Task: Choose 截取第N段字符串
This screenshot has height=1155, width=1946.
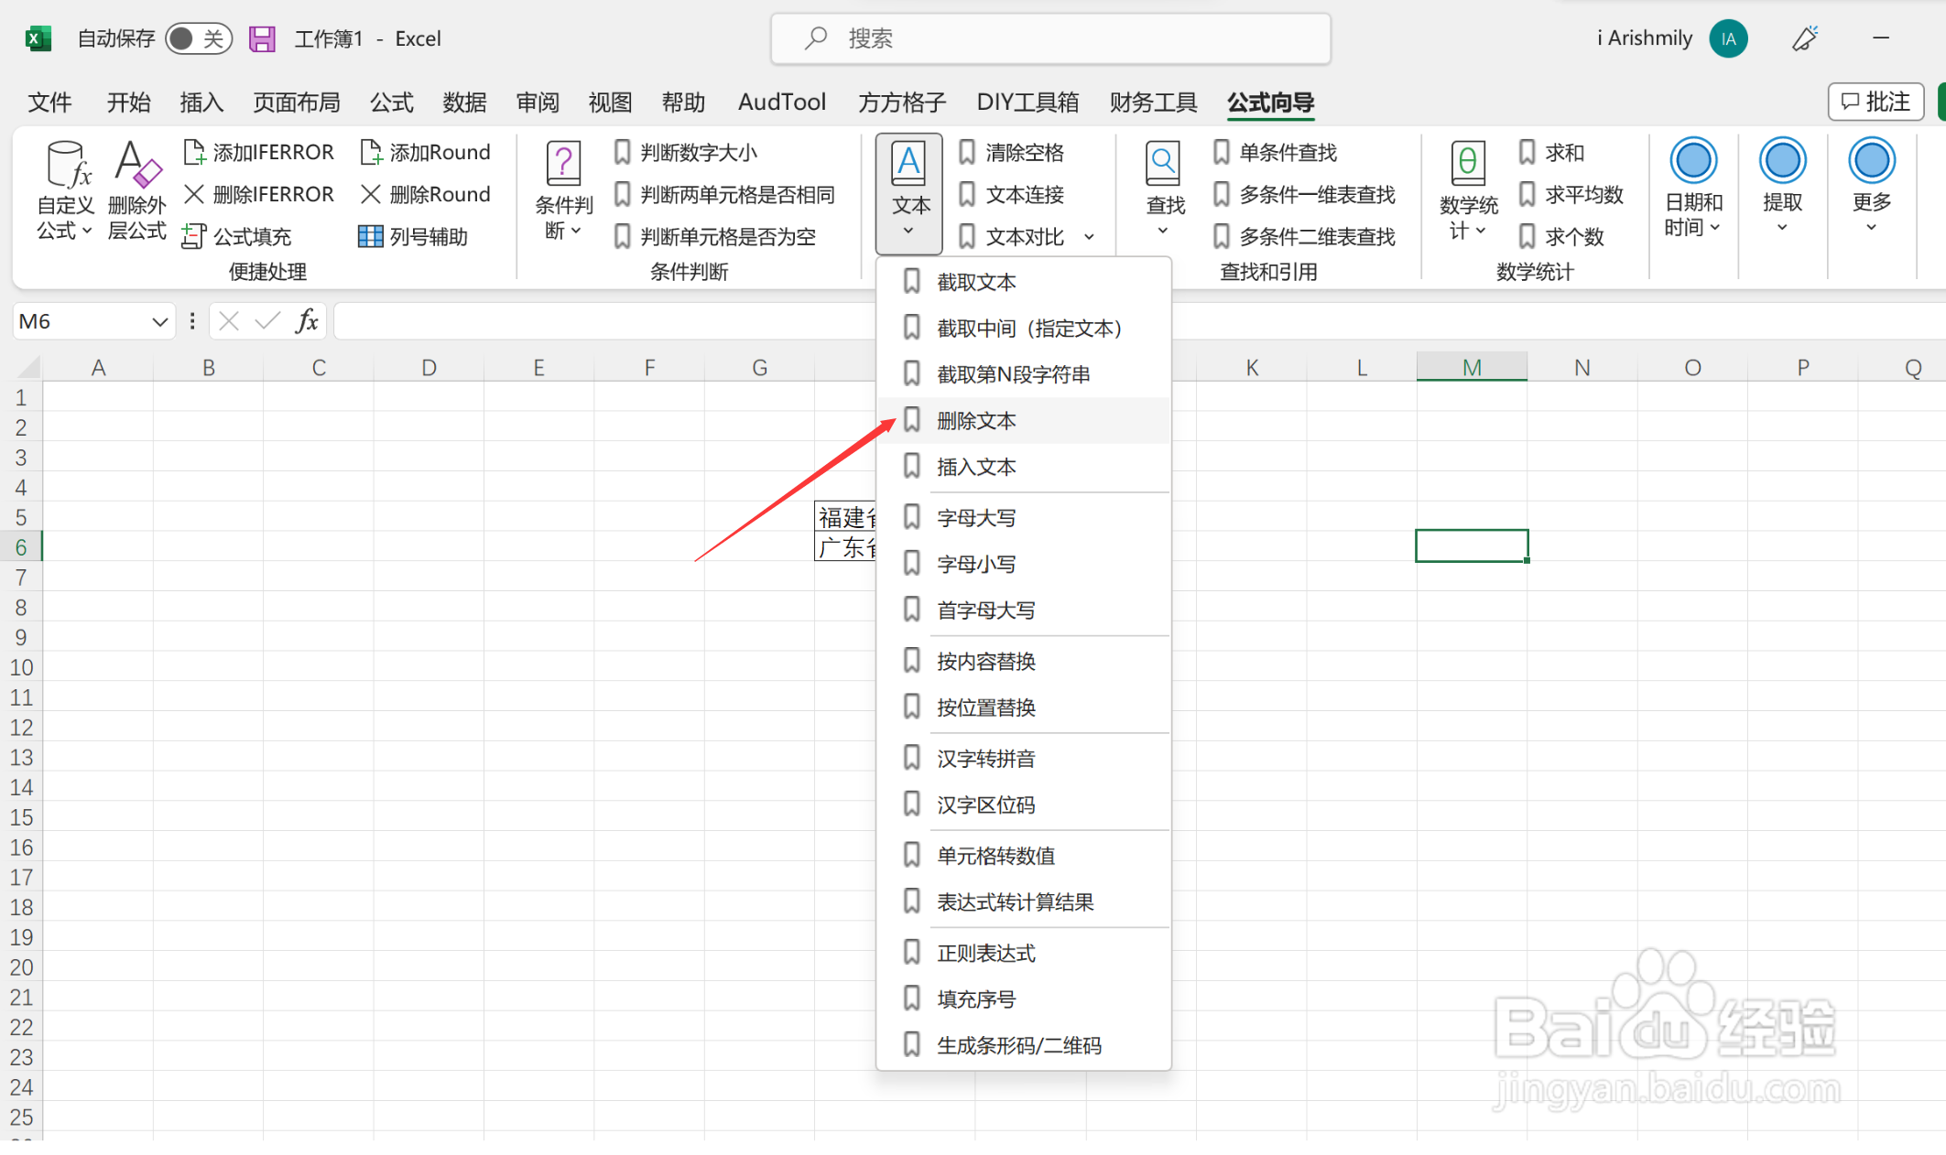Action: (x=1024, y=373)
